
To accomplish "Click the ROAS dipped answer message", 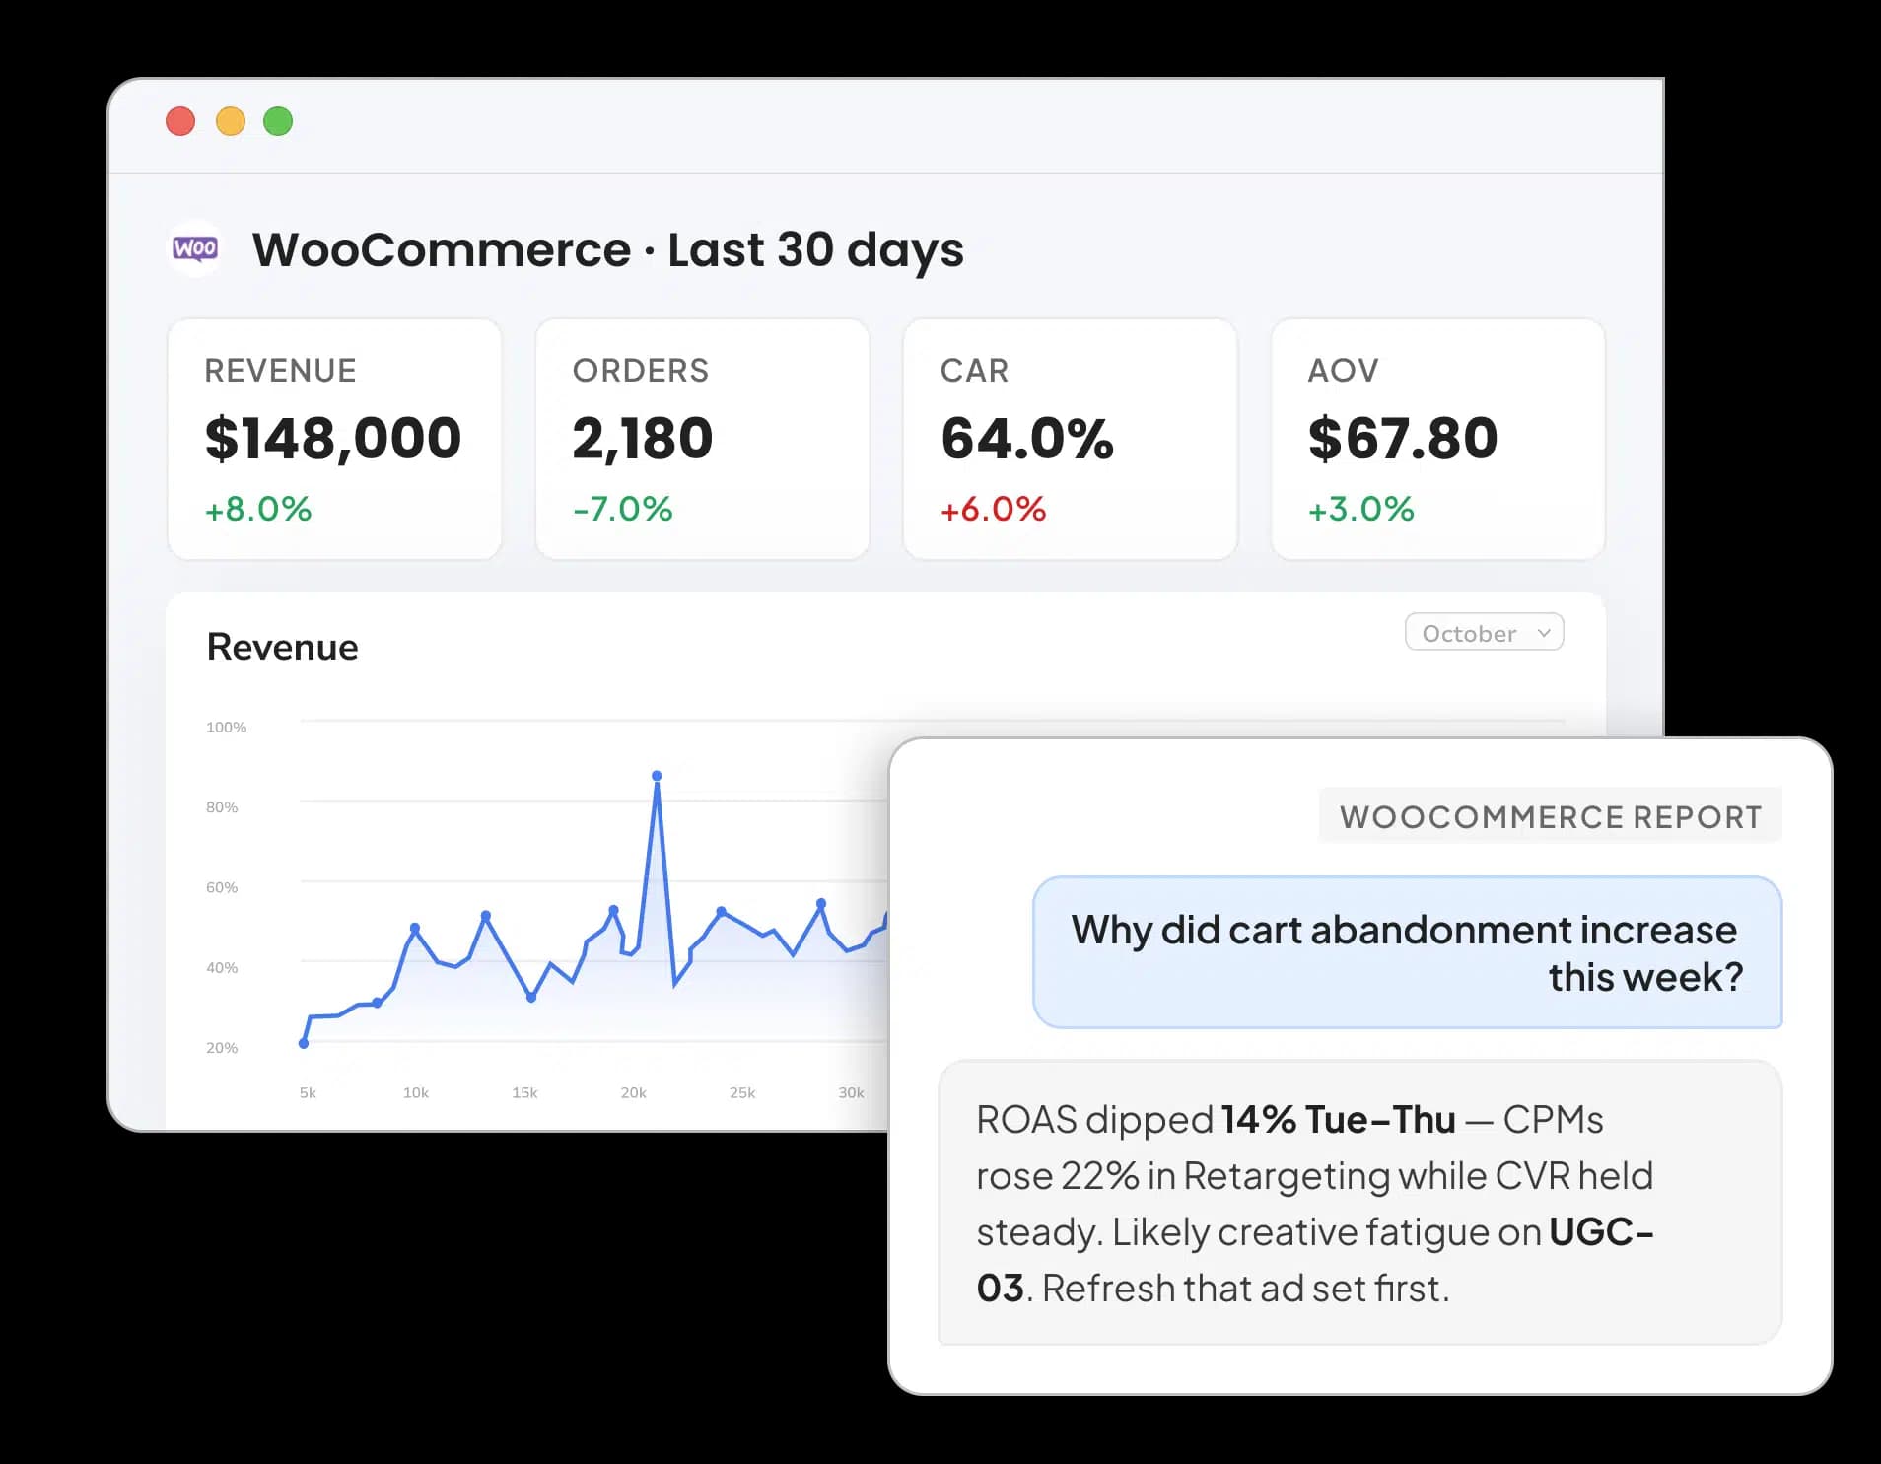I will coord(1359,1203).
